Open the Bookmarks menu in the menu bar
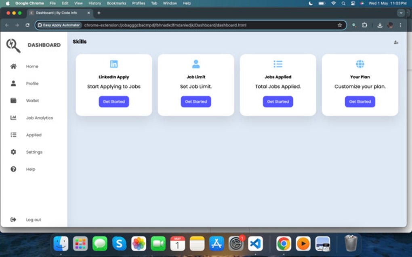Image resolution: width=412 pixels, height=257 pixels. [x=116, y=3]
